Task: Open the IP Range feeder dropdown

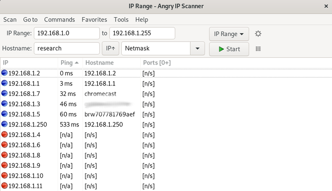Action: click(229, 34)
